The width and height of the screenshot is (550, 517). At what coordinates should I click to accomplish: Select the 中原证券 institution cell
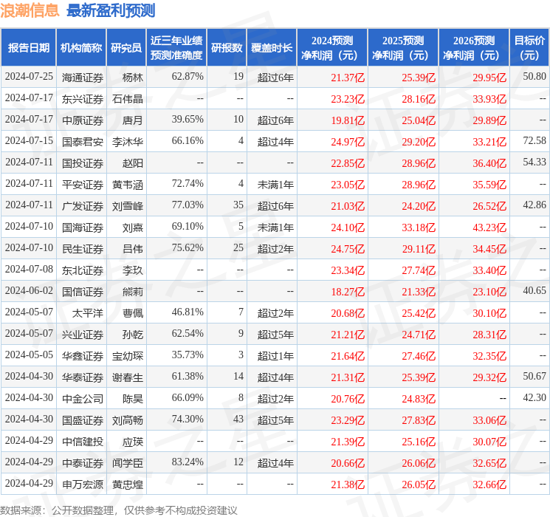point(83,120)
